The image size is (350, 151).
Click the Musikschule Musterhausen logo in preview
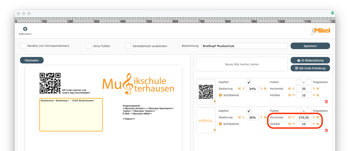pyautogui.click(x=138, y=84)
